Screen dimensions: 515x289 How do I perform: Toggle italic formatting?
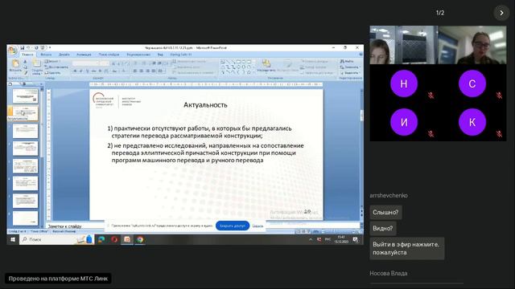(x=81, y=71)
